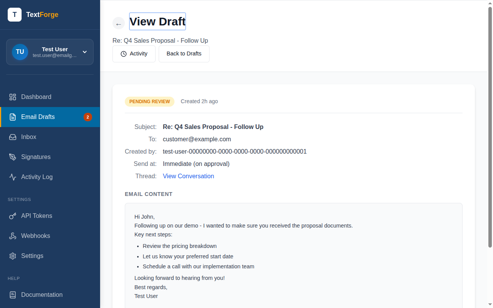
Task: Click the TextForge logo icon
Action: [x=15, y=15]
